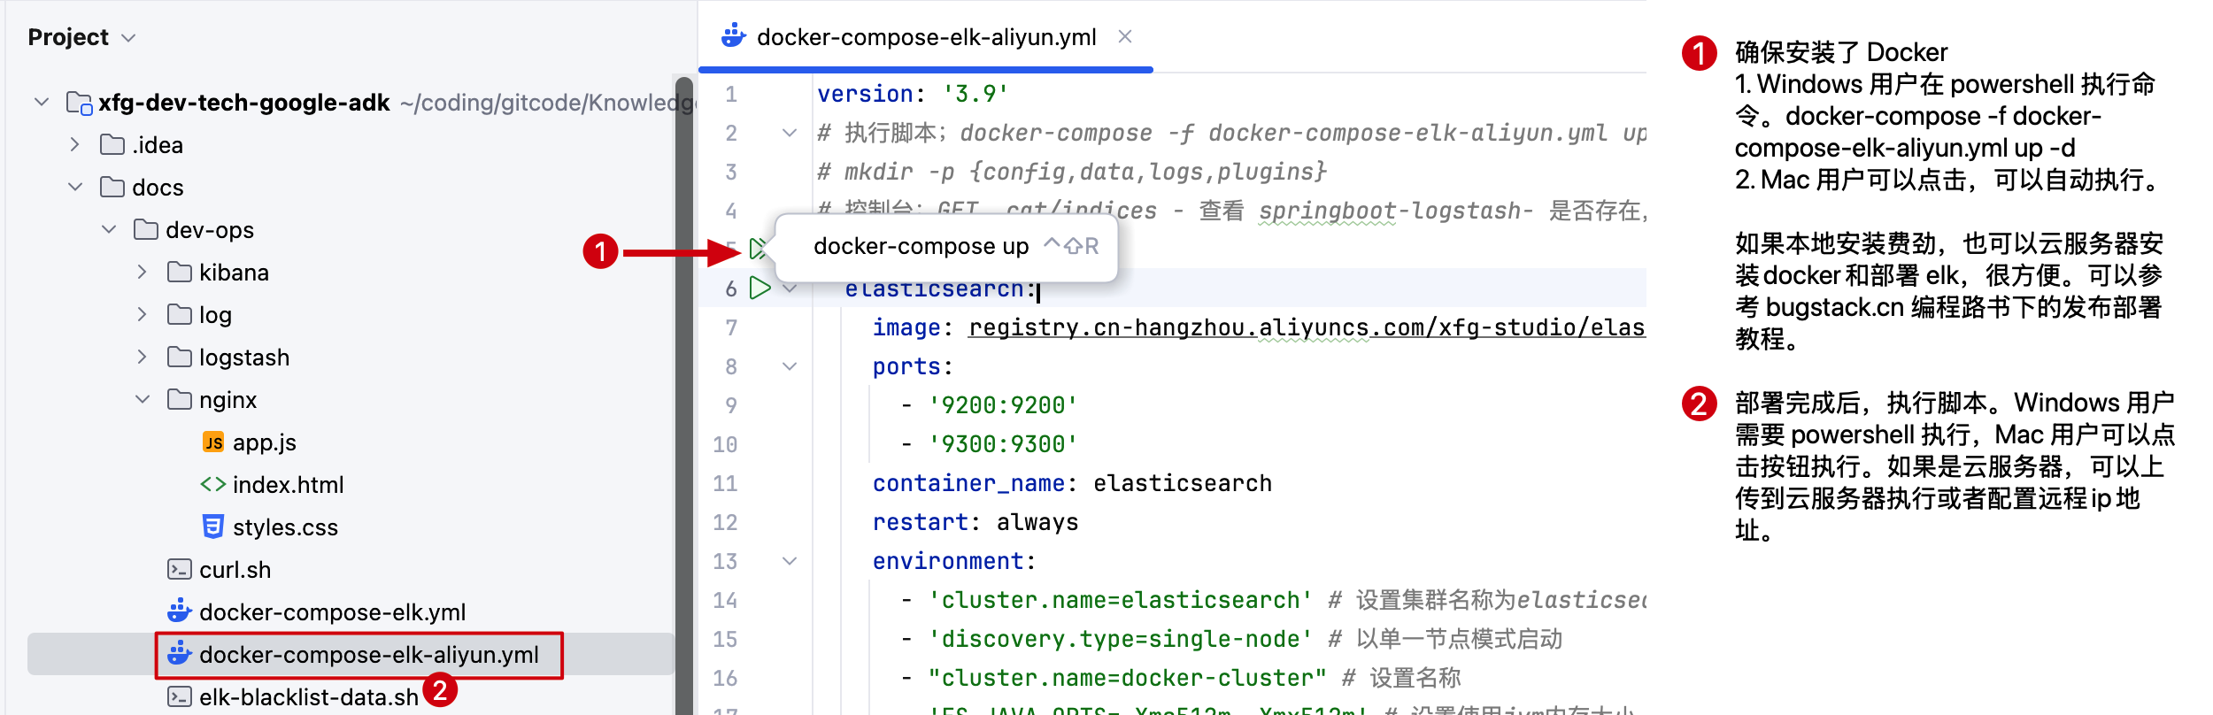Expand the .idea folder
This screenshot has height=715, width=2213.
click(75, 145)
